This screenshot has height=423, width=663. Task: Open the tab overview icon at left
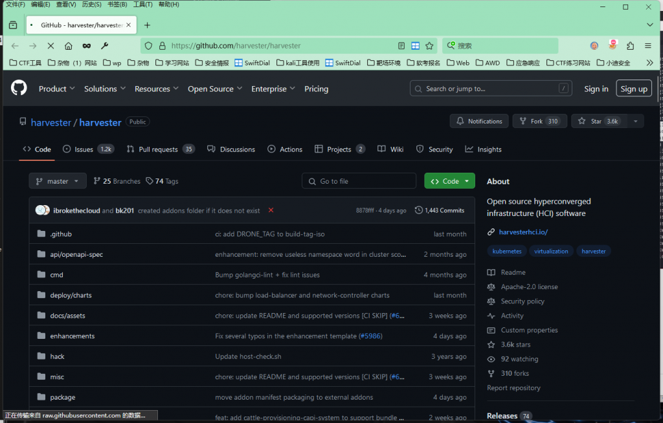[13, 25]
